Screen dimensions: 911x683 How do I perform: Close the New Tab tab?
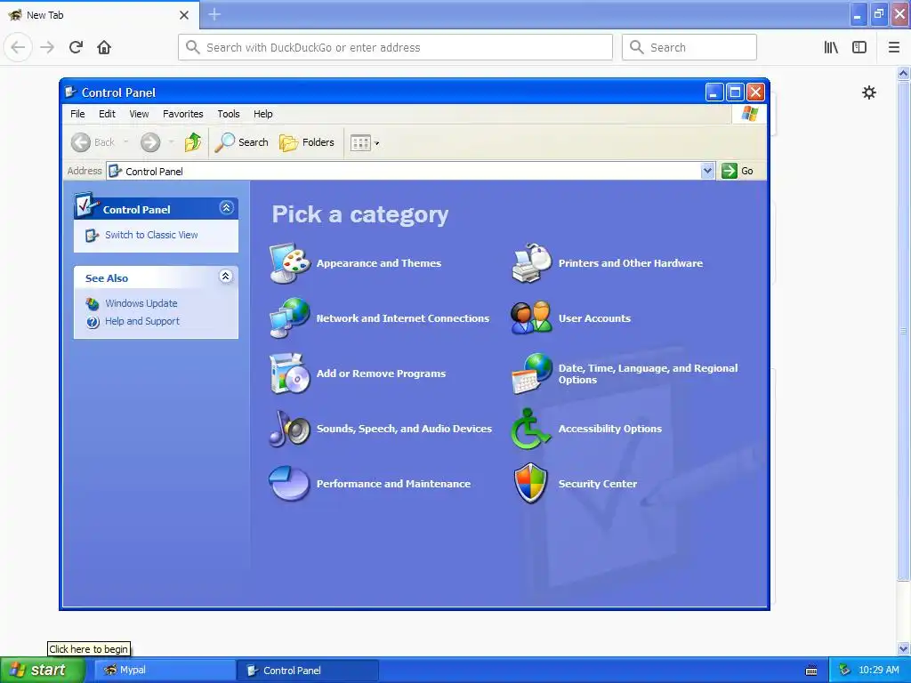184,15
